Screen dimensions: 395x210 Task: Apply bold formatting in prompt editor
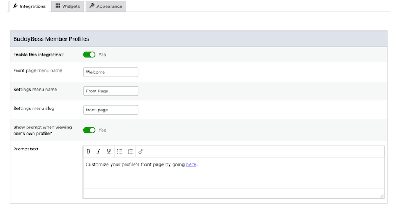(88, 151)
